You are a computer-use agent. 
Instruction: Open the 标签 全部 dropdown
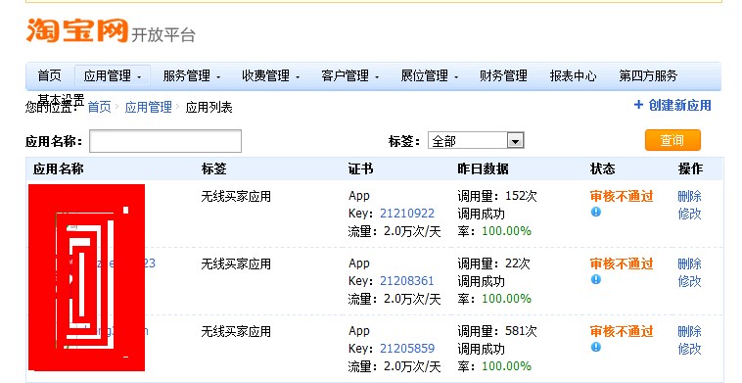pos(476,141)
